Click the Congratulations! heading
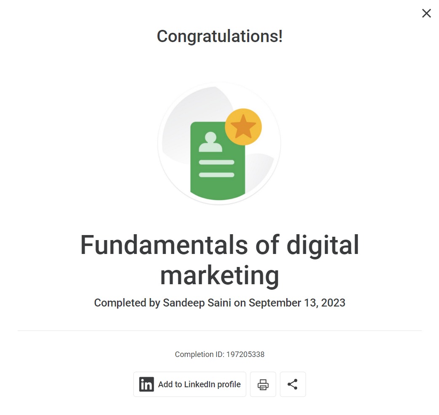 (219, 36)
